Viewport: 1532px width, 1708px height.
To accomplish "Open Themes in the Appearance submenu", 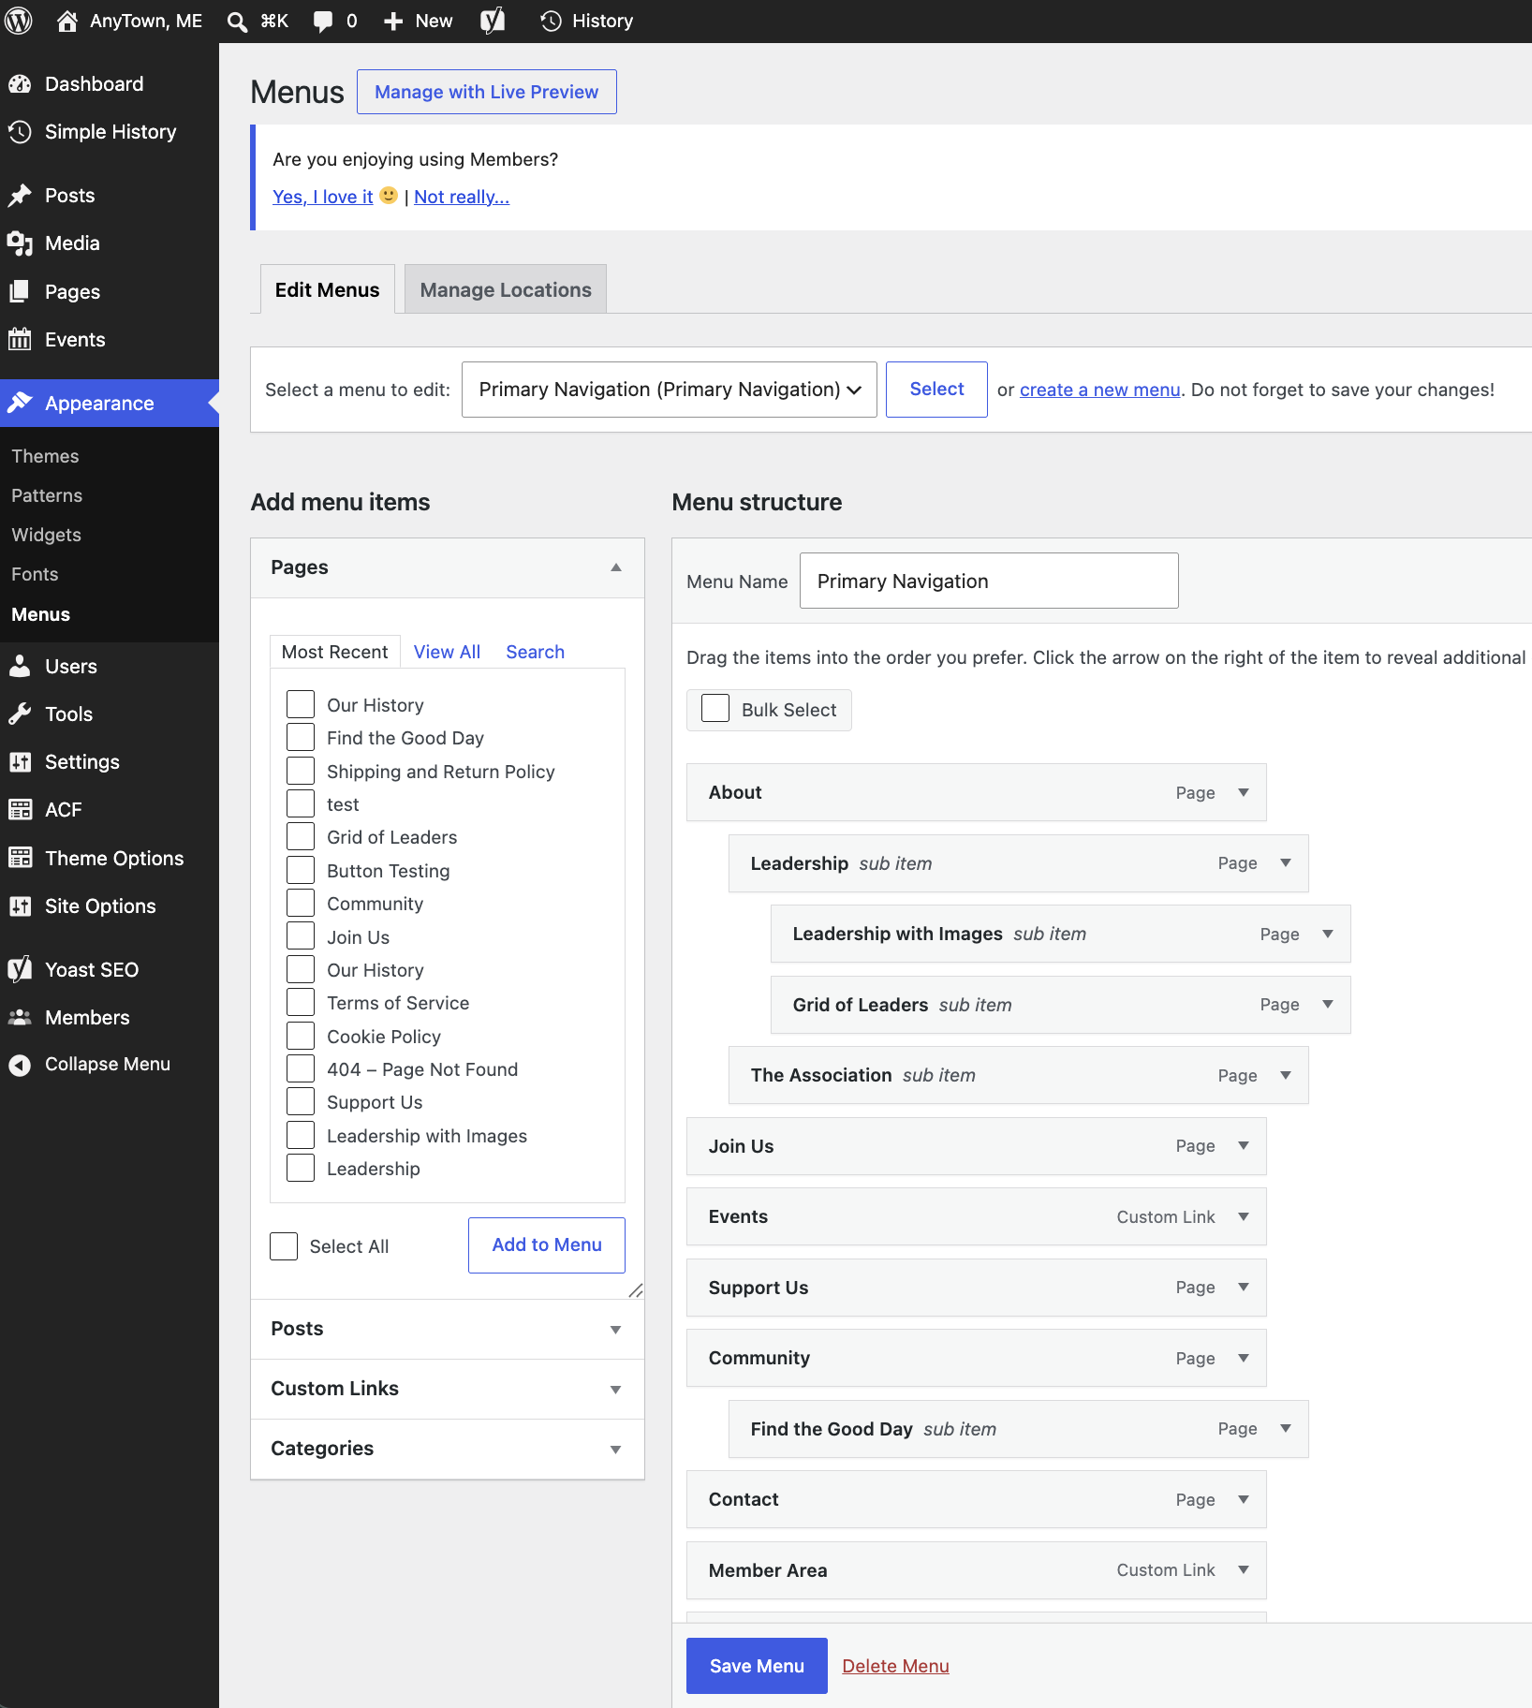I will tap(45, 456).
